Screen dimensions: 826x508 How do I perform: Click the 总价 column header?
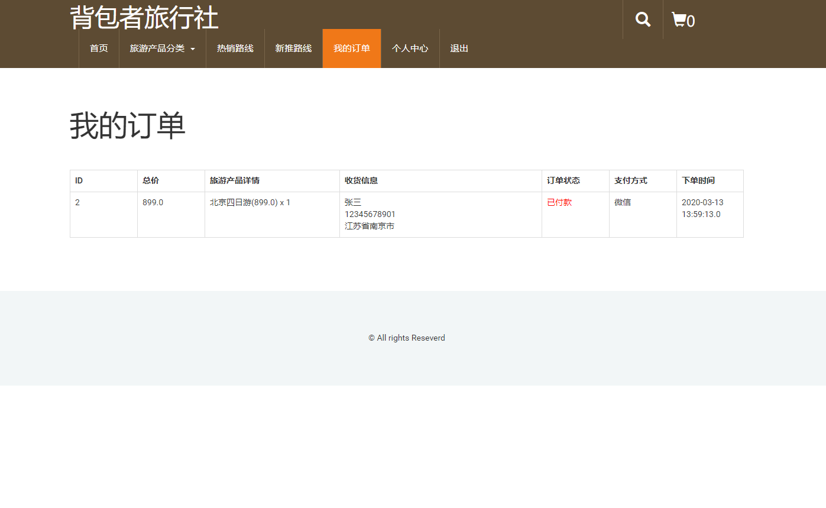(150, 180)
